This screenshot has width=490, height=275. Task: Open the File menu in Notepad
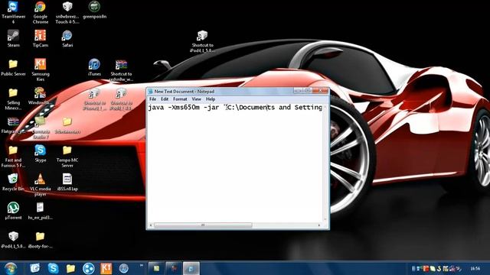coord(152,99)
